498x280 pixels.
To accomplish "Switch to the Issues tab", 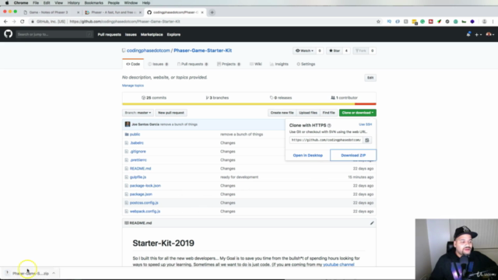I will (158, 64).
